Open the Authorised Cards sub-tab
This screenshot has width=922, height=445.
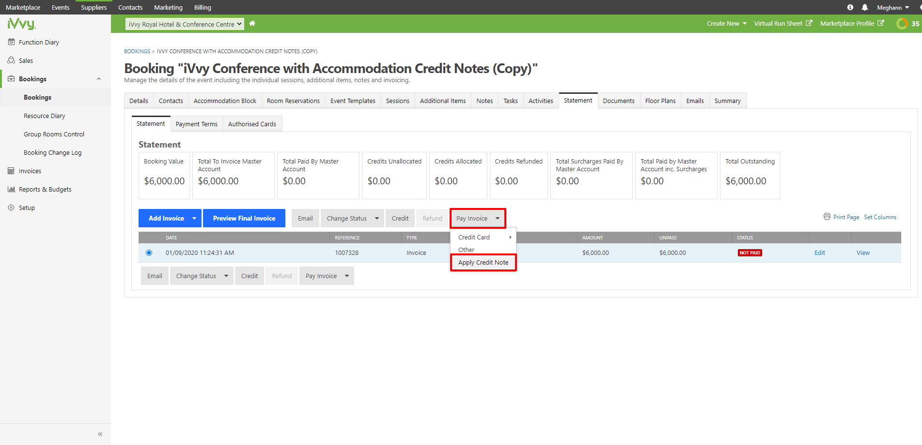point(252,124)
